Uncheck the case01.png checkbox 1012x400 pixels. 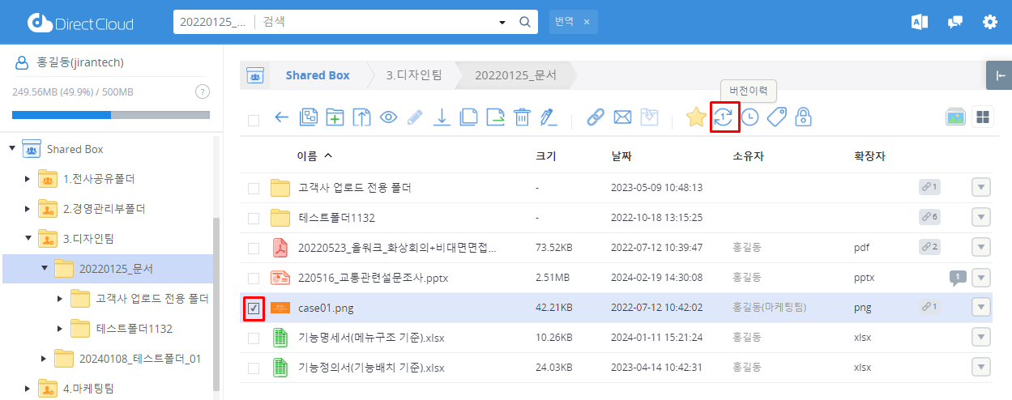pyautogui.click(x=254, y=308)
